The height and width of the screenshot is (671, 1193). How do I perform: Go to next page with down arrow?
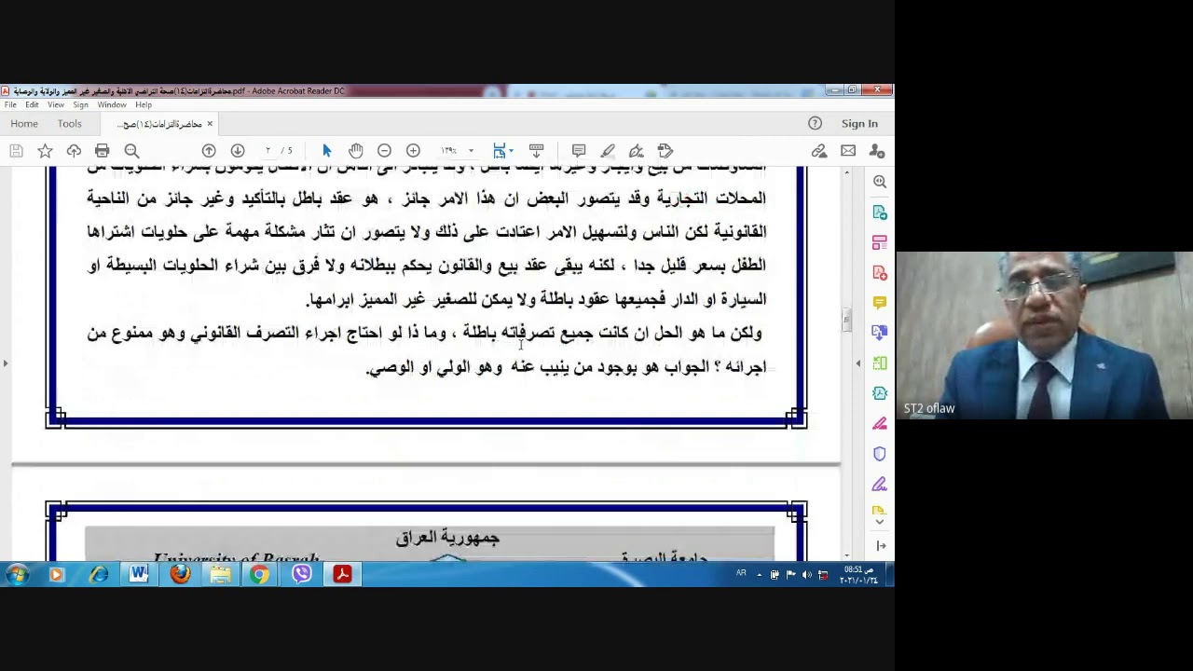coord(238,151)
